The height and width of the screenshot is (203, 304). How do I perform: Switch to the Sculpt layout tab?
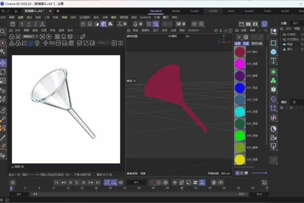click(194, 11)
